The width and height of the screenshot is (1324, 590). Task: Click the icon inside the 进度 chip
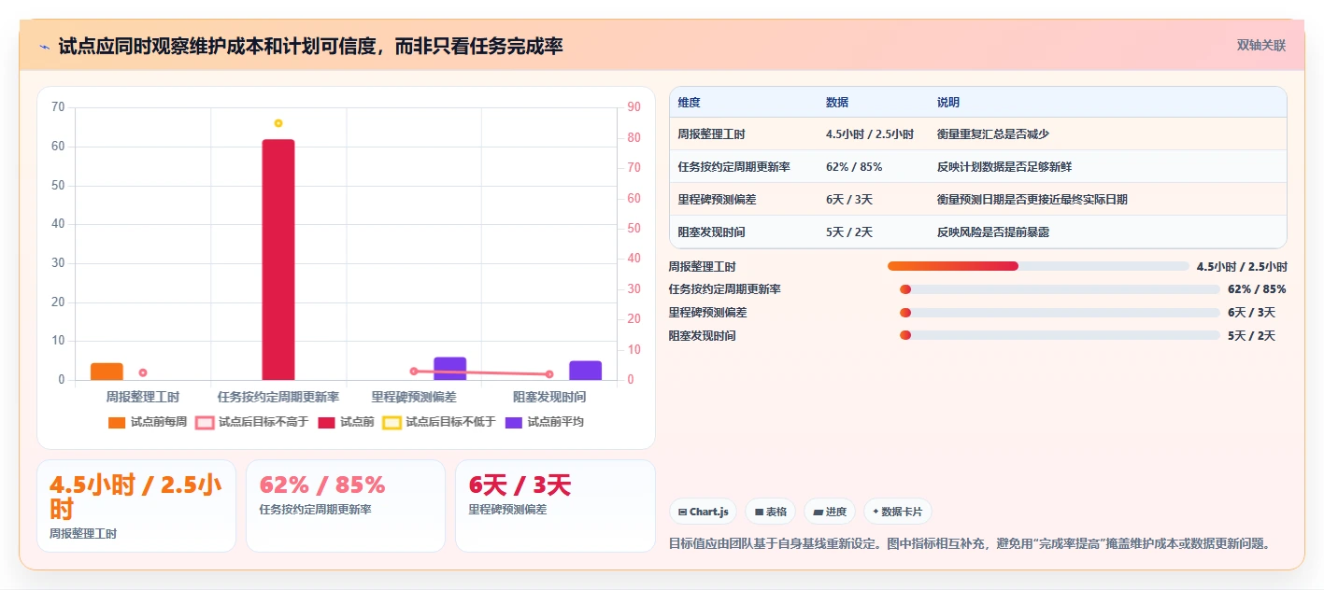point(819,512)
